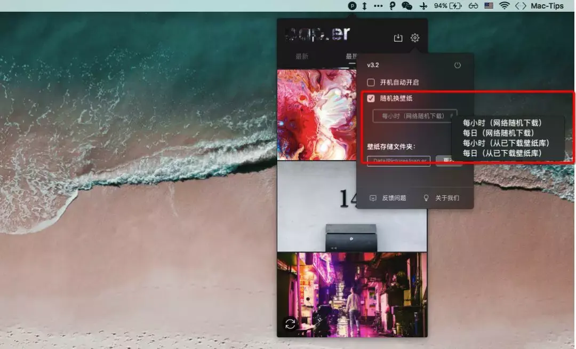Click the speech-bubble icon next to 反馈问题
576x349 pixels.
click(x=373, y=197)
